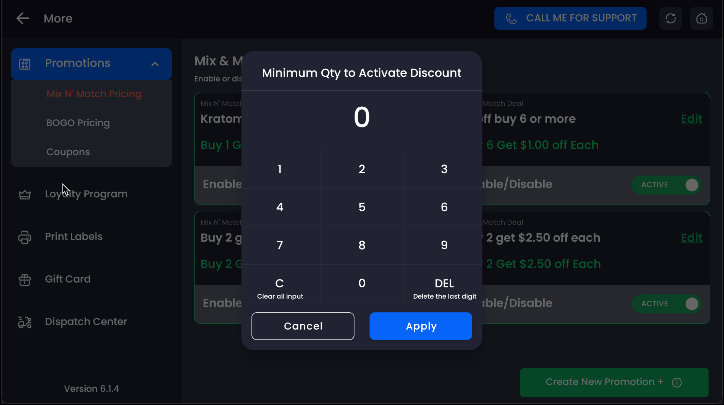Click the Loyalty Program crown icon
Viewport: 724px width, 405px height.
pyautogui.click(x=25, y=195)
